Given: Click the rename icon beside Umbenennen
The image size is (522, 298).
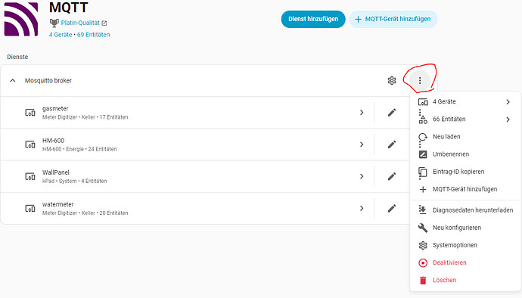Looking at the screenshot, I should point(423,154).
